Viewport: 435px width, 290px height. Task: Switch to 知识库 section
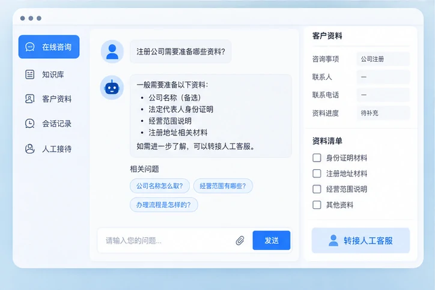[x=49, y=74]
